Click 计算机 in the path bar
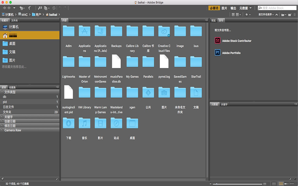This screenshot has height=186, width=298. [x=7, y=15]
